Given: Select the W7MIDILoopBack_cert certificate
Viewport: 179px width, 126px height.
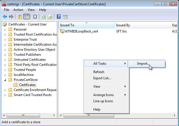Looking at the screenshot, I should click(81, 31).
